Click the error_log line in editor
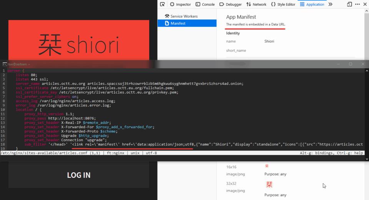Screen dimensions: 369x200 click(63, 105)
